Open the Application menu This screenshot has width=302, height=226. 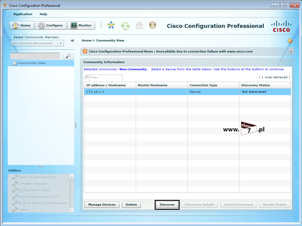[x=23, y=14]
